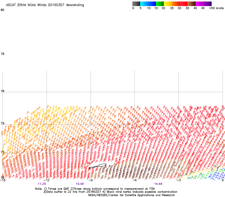Click the purple '14:46' time near -9
This screenshot has height=197, width=225.
click(80, 184)
